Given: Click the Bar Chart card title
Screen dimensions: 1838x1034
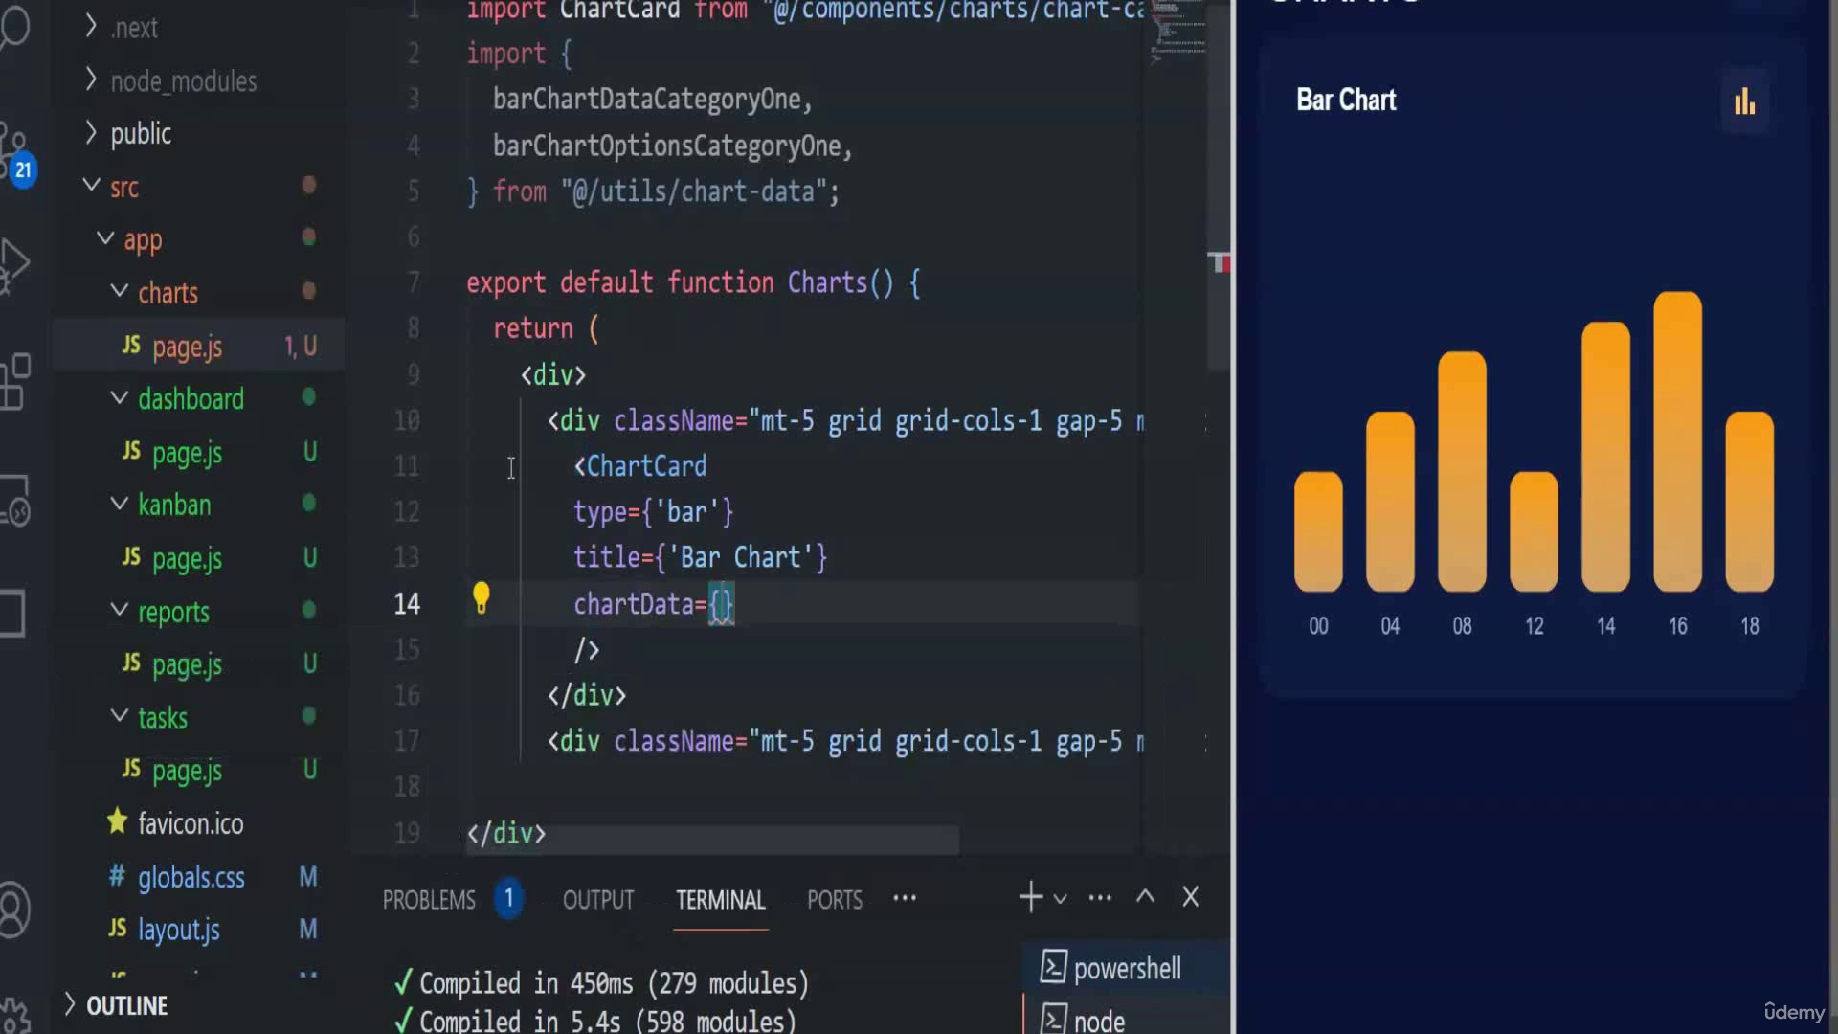Looking at the screenshot, I should [1346, 100].
